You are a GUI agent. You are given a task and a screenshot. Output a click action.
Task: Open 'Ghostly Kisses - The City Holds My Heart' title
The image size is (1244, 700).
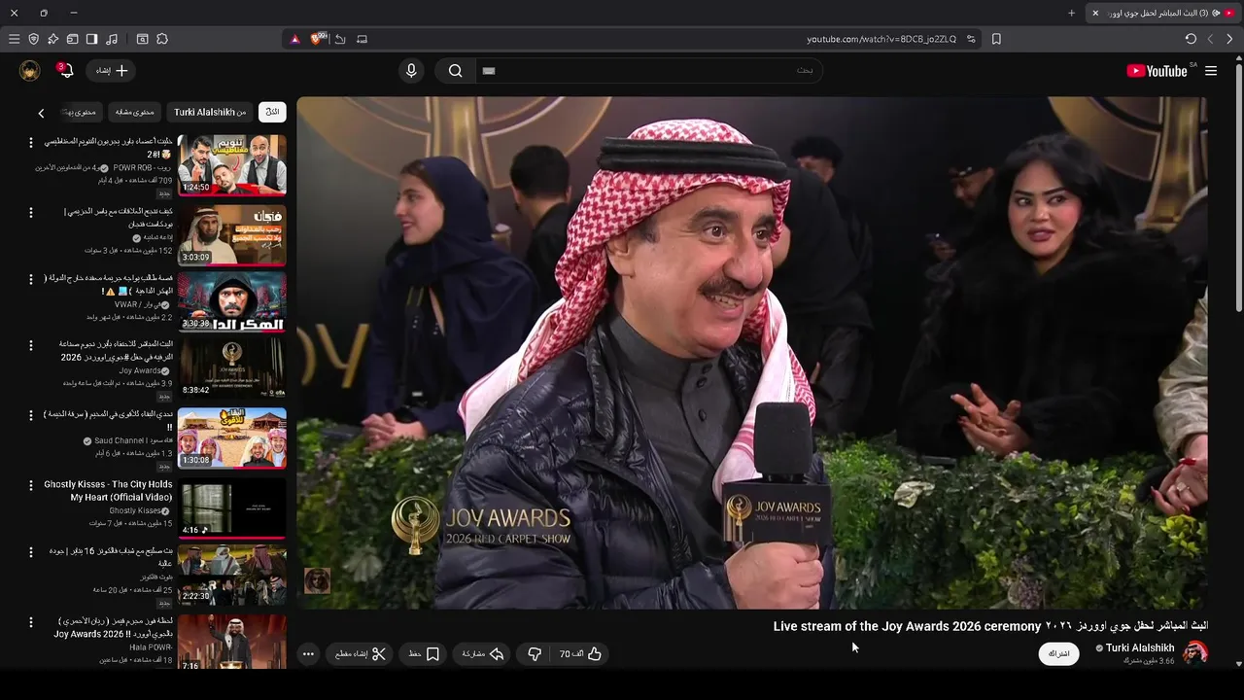[x=108, y=491]
